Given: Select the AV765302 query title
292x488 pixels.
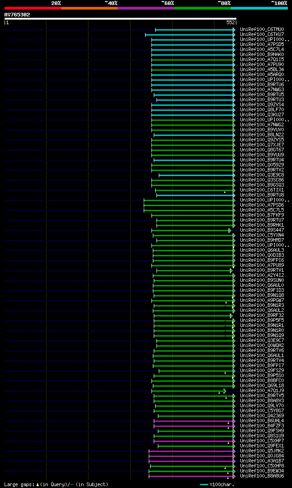Looking at the screenshot, I should (x=17, y=15).
